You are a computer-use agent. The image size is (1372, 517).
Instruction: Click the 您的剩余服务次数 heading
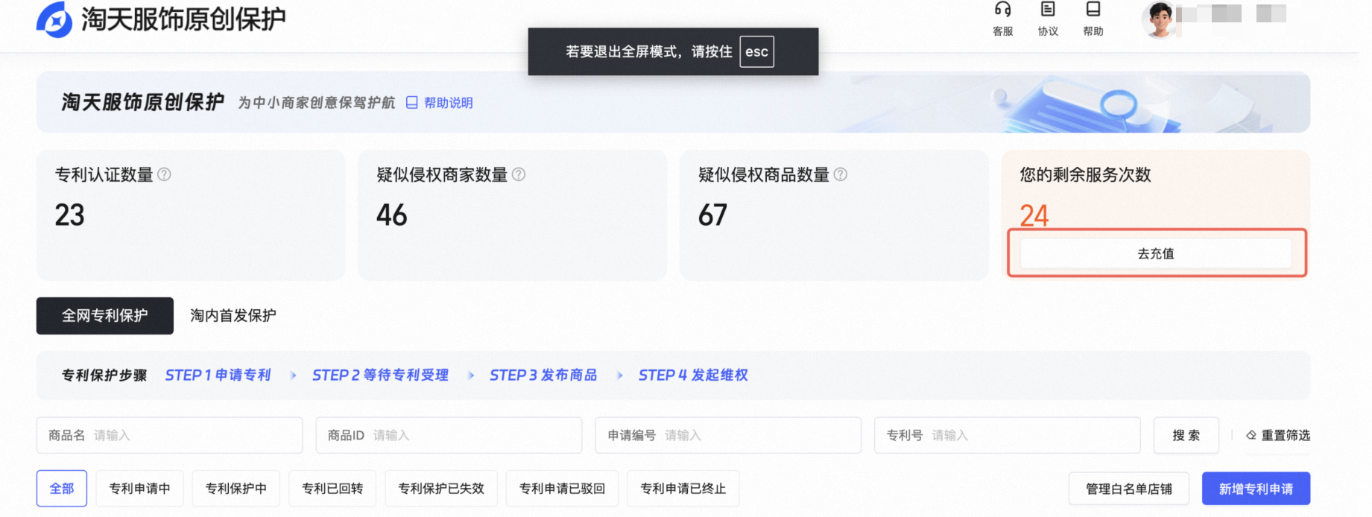(x=1086, y=174)
